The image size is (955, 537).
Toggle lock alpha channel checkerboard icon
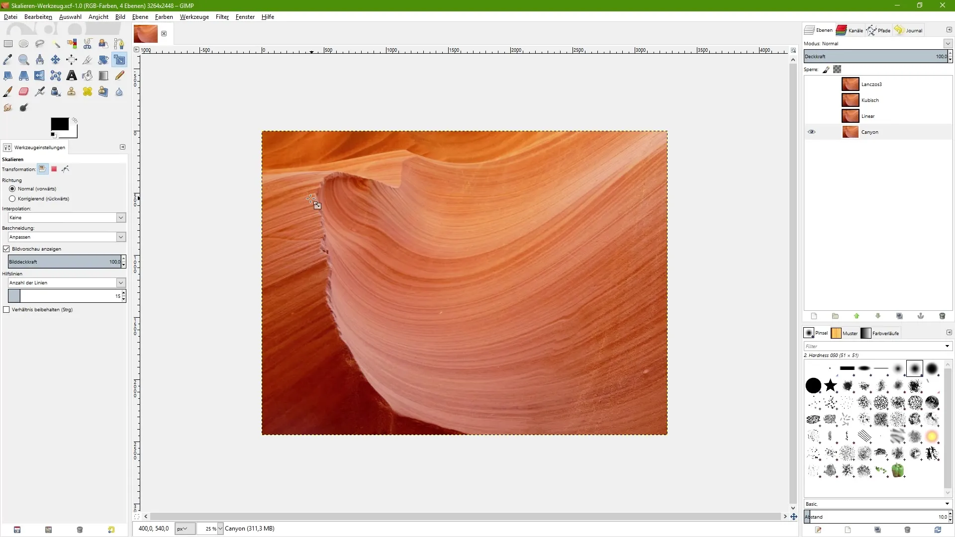coord(838,70)
